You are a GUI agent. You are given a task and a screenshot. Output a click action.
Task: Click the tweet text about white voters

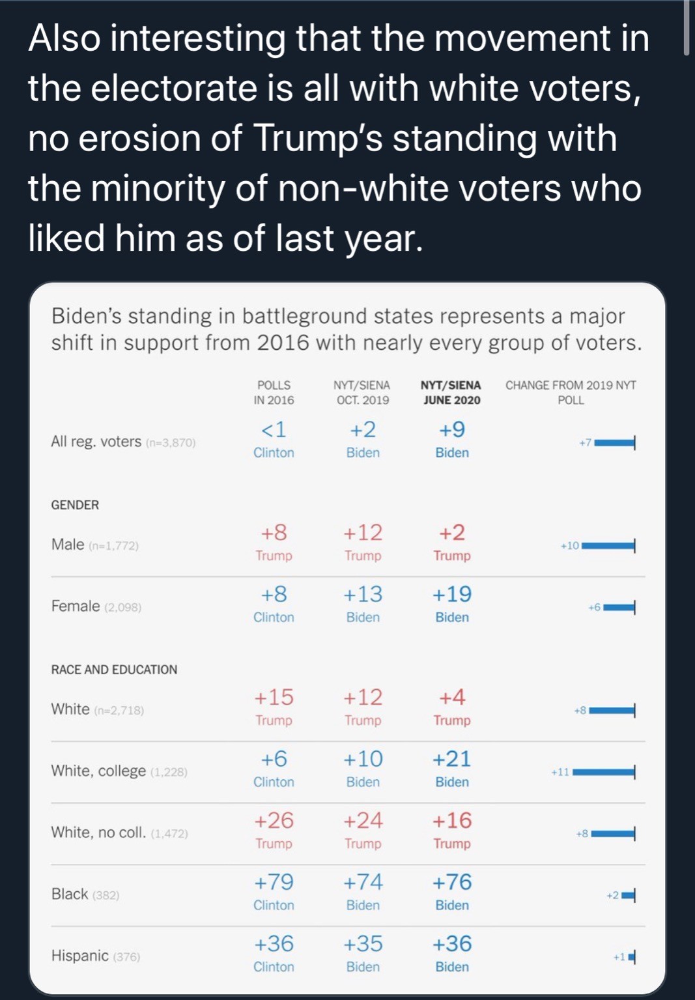(x=339, y=137)
